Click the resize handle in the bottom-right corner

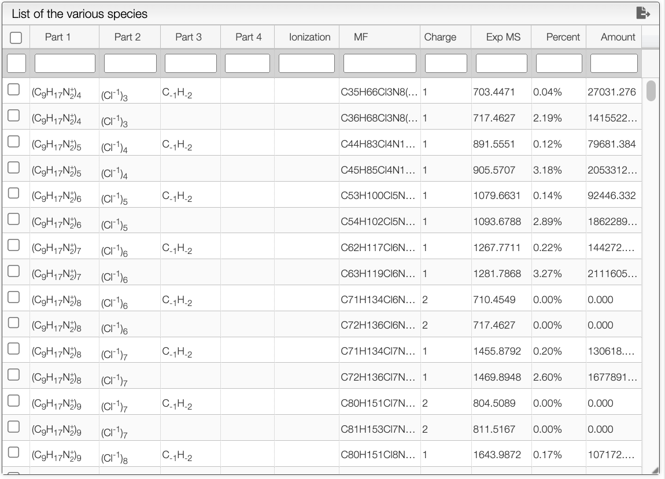click(x=655, y=470)
